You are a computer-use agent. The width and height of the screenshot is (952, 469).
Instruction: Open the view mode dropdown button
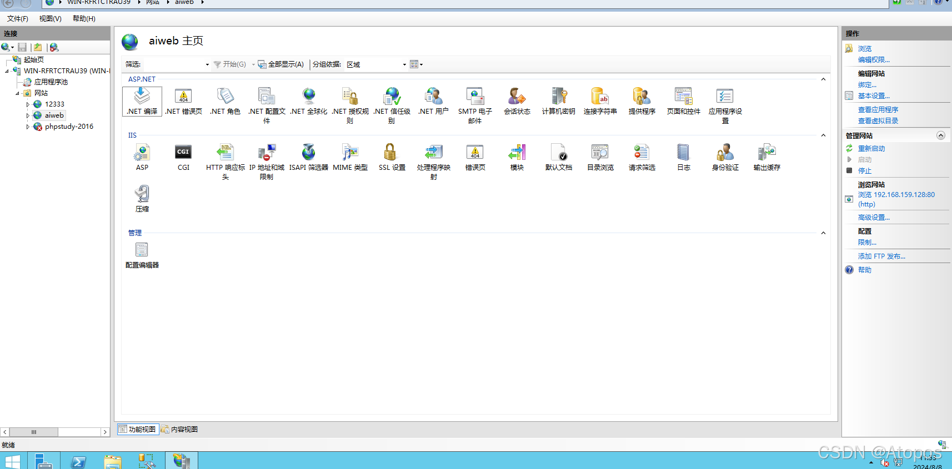click(x=417, y=64)
